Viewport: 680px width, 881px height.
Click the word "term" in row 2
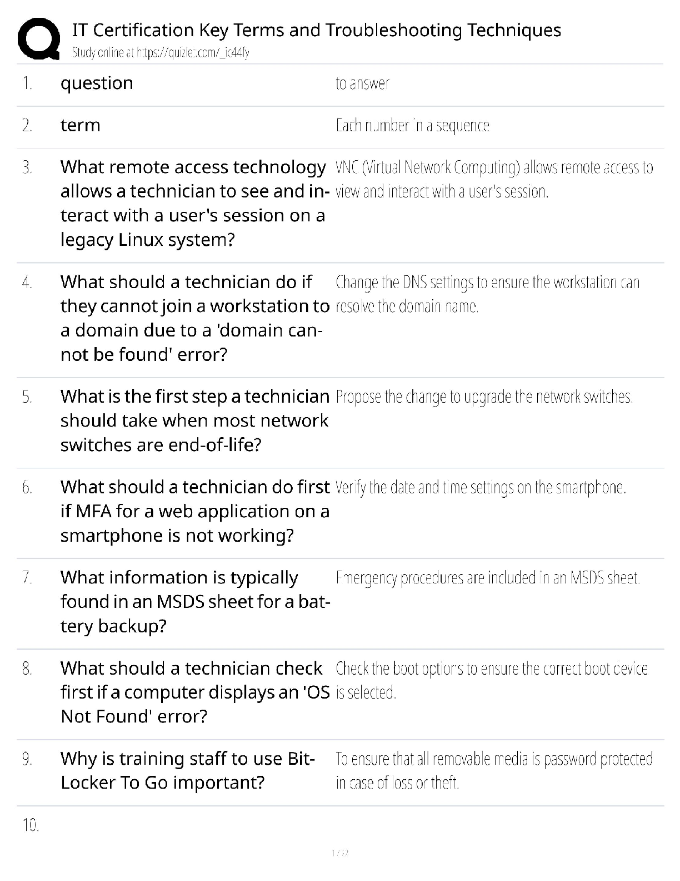pos(80,126)
